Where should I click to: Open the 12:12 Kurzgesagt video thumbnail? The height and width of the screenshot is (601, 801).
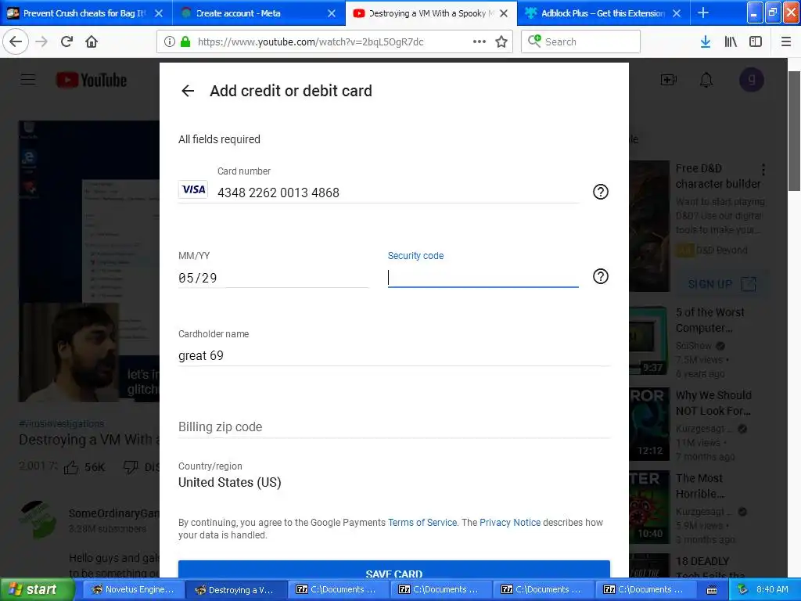(649, 424)
